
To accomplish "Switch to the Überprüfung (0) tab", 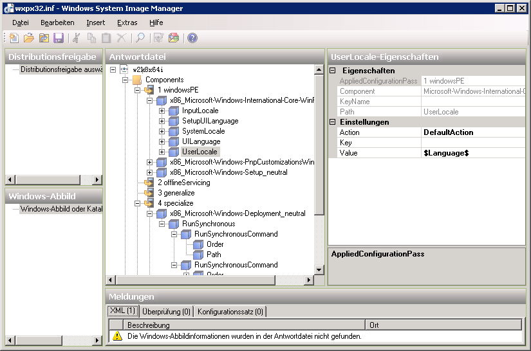I will (166, 312).
